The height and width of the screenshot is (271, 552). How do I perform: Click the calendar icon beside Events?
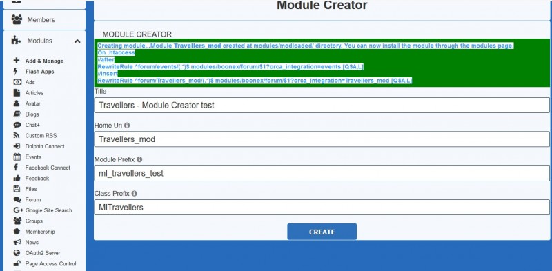tap(17, 157)
